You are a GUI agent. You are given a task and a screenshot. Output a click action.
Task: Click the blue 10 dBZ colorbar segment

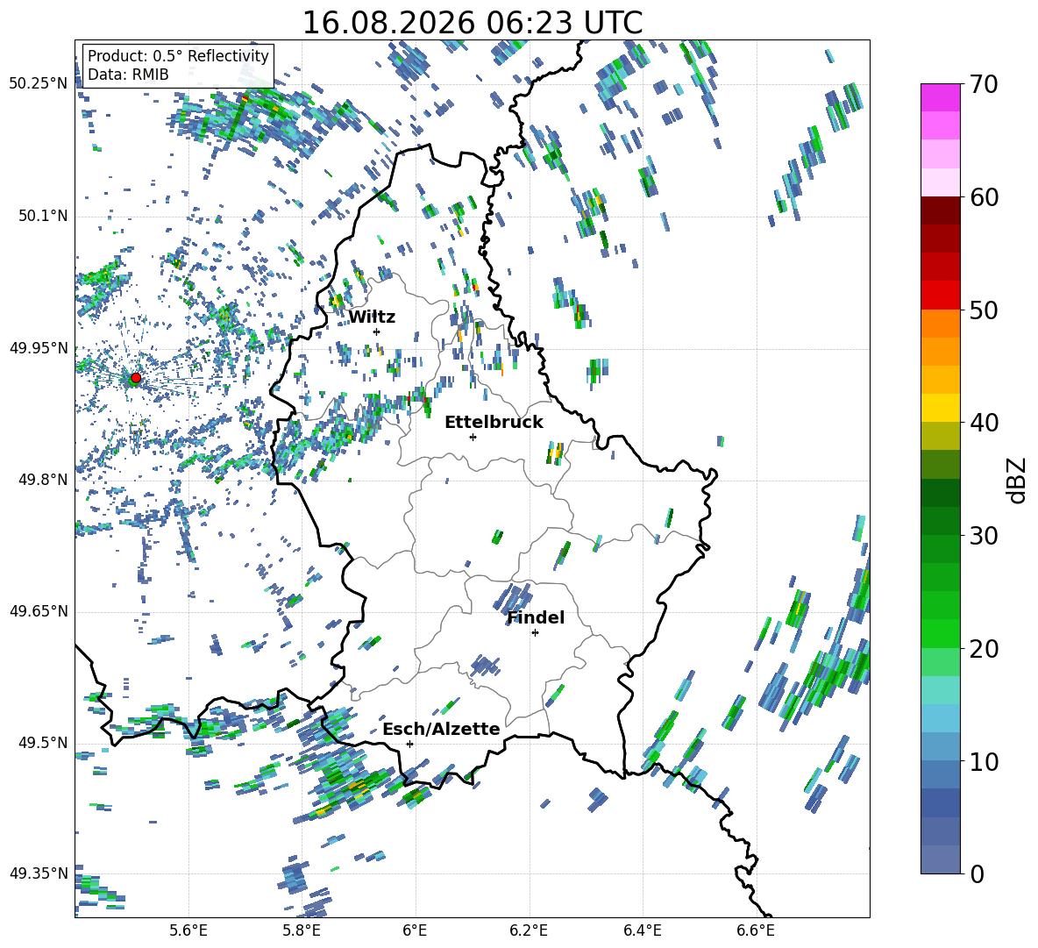point(940,746)
